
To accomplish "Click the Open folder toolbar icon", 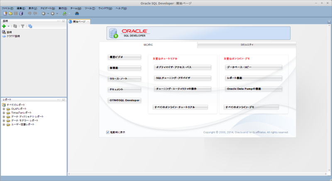I will 10,14.
